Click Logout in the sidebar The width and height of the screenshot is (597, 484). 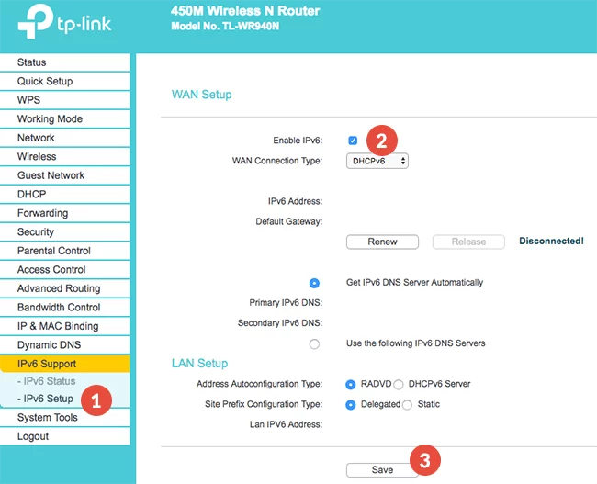coord(64,436)
